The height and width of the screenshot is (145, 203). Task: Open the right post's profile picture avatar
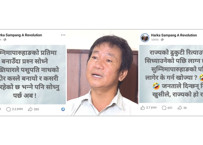(x=145, y=38)
